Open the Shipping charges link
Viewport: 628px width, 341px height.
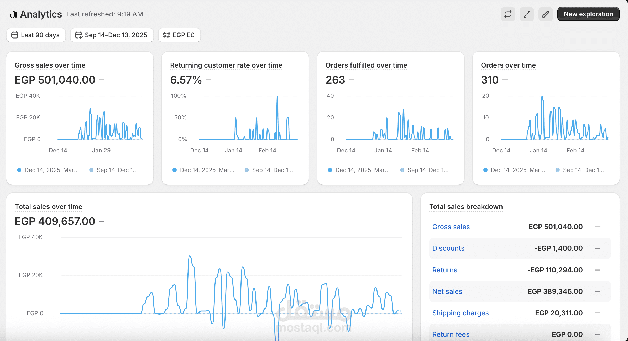460,313
